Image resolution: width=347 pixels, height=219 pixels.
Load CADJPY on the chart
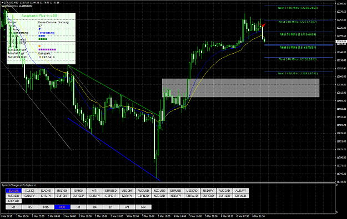pyautogui.click(x=30, y=196)
